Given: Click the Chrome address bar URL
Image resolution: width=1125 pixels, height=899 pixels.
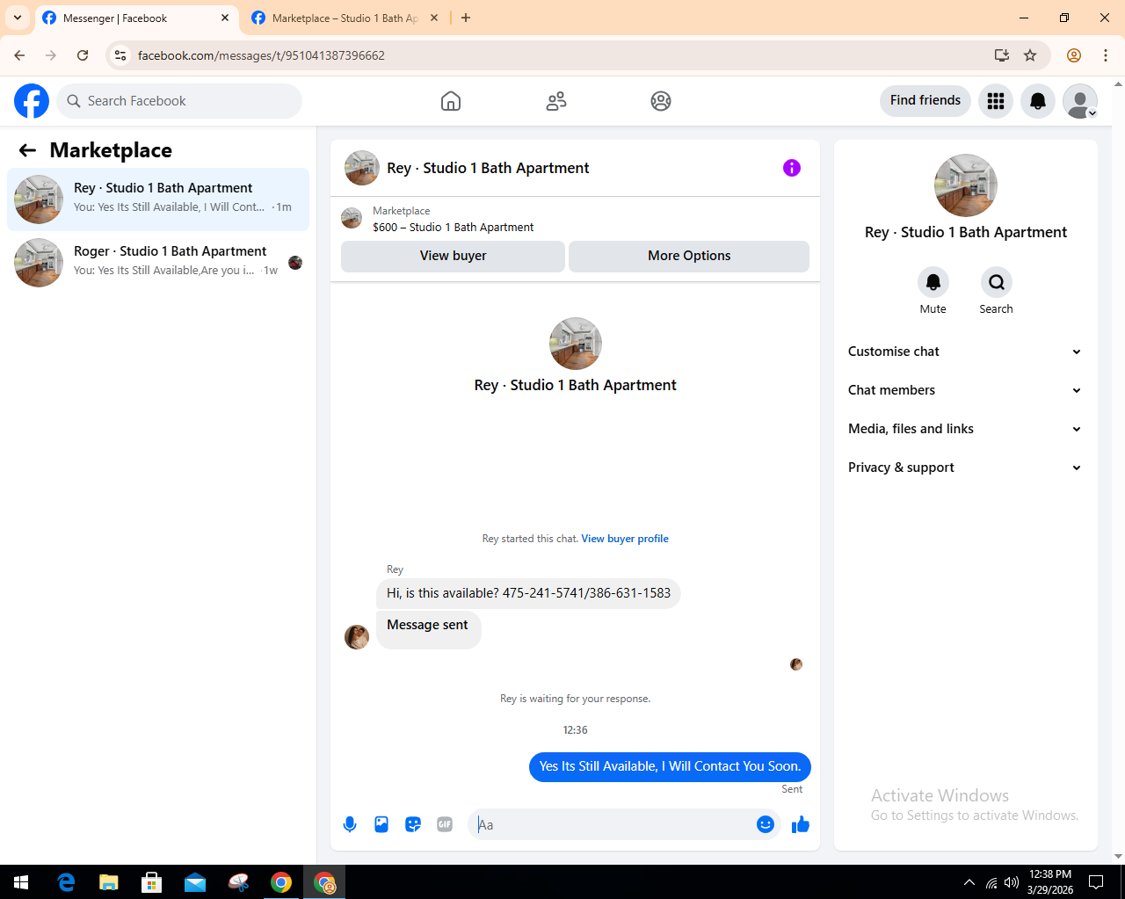Looking at the screenshot, I should pos(261,55).
